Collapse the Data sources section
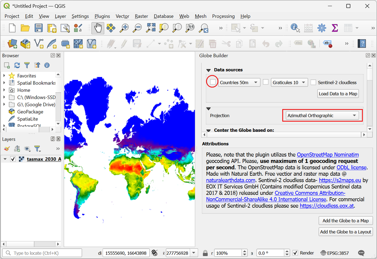This screenshot has height=259, width=377. 208,70
